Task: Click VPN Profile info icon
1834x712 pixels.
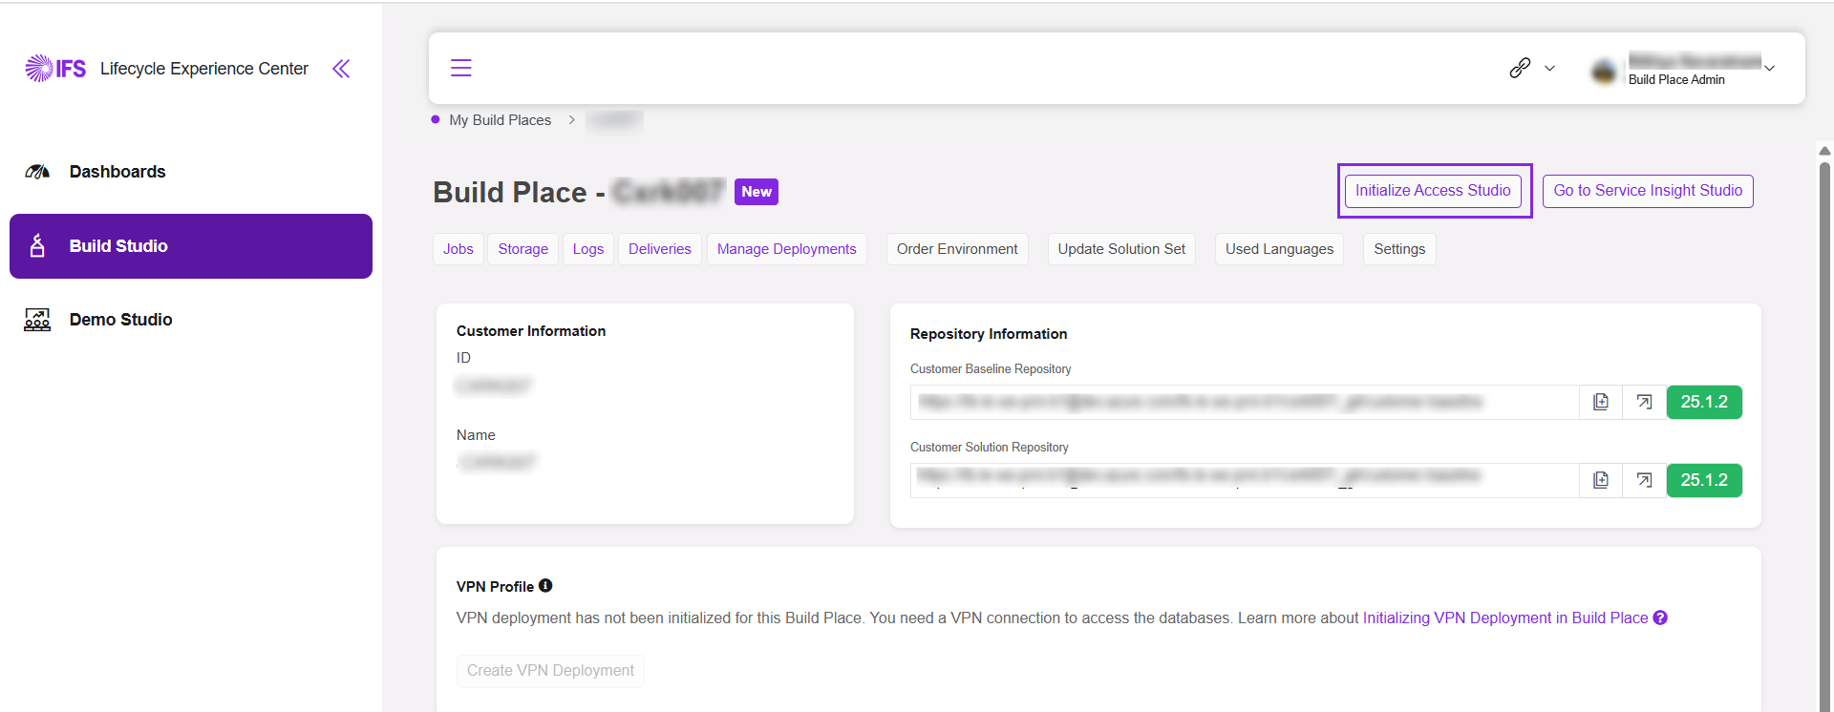Action: coord(545,586)
